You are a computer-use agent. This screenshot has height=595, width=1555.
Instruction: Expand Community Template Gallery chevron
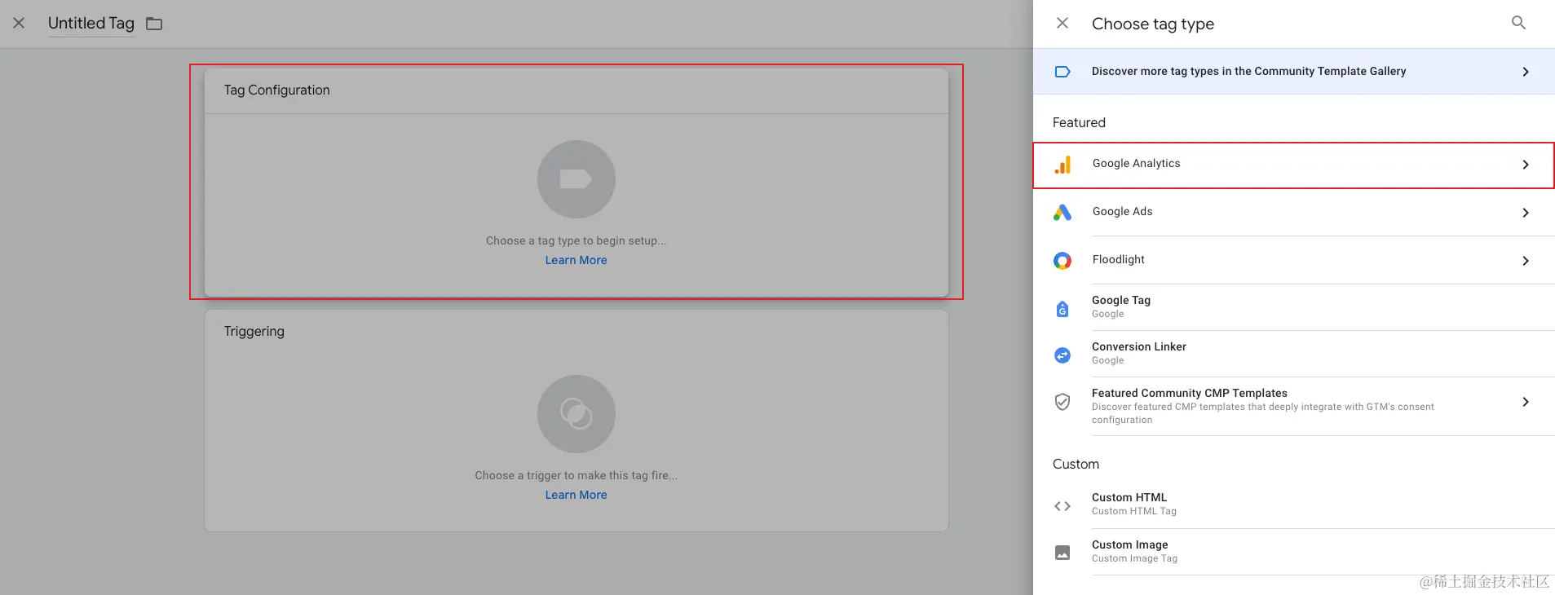[1526, 72]
